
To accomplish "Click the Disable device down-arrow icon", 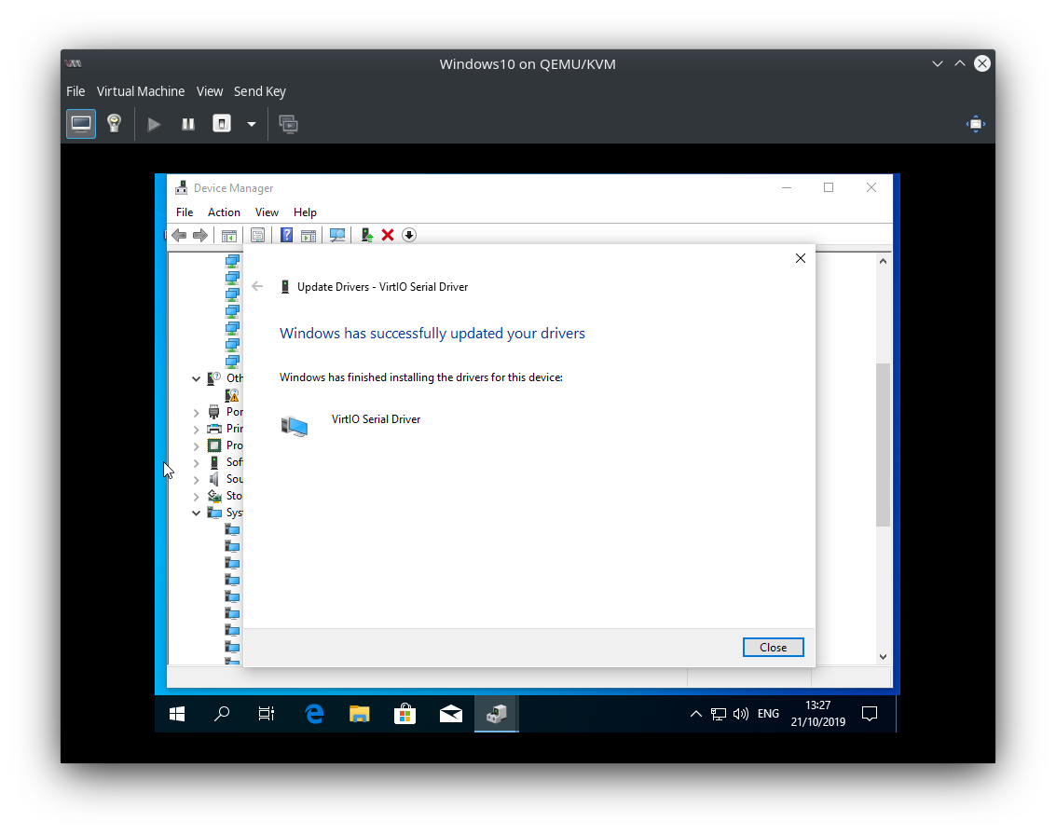I will [409, 235].
